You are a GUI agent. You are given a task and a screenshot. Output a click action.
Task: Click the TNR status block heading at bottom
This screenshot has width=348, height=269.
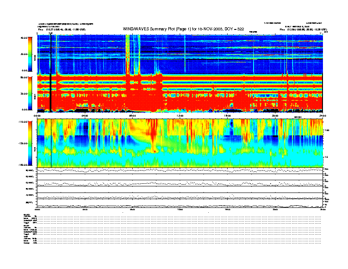click(25, 236)
